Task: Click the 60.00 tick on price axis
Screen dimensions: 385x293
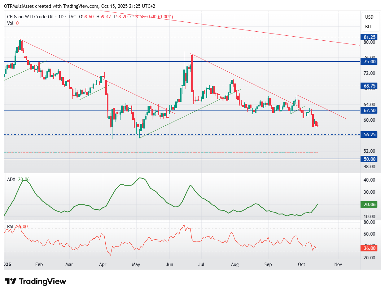Action: (x=370, y=120)
